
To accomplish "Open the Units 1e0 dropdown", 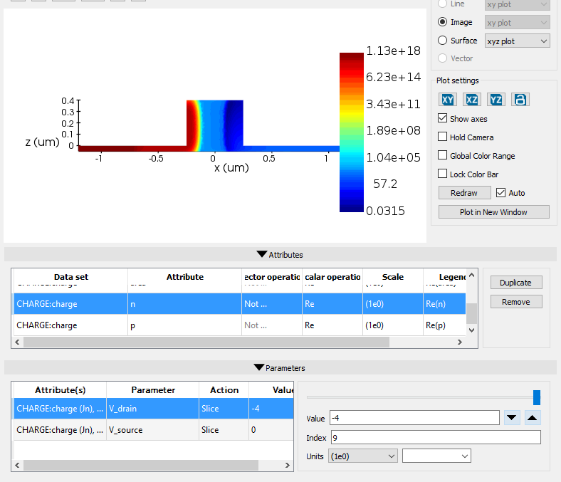I will [x=363, y=456].
